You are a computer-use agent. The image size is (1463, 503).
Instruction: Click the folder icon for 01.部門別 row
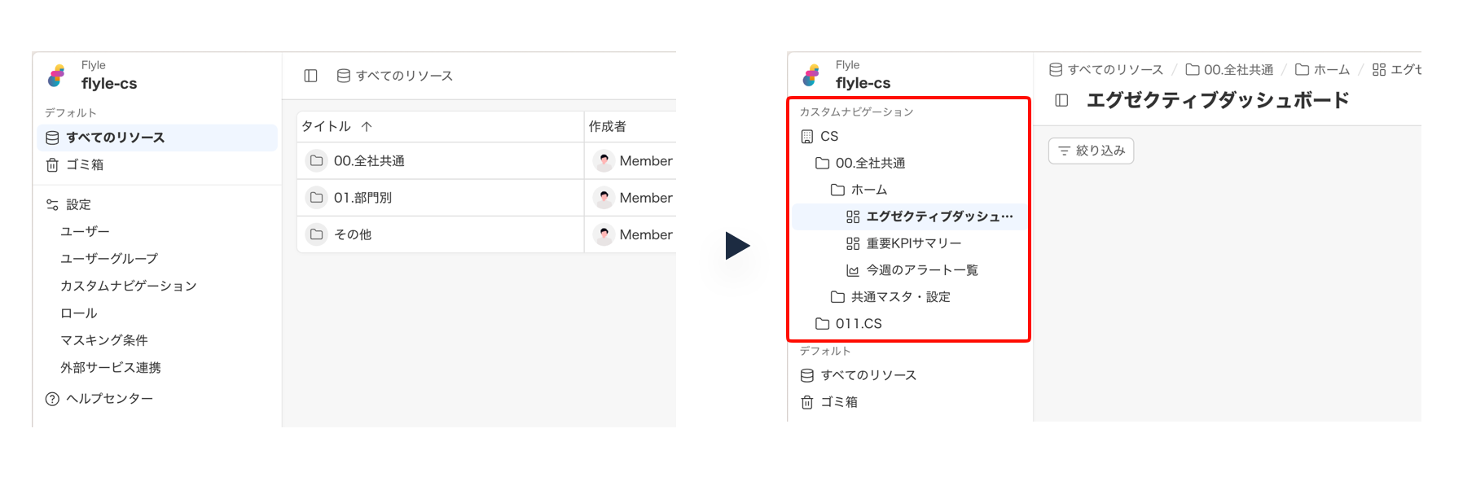316,198
